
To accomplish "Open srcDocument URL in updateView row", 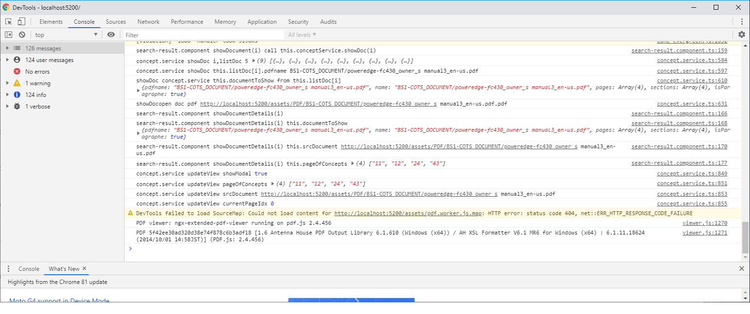I will click(379, 194).
